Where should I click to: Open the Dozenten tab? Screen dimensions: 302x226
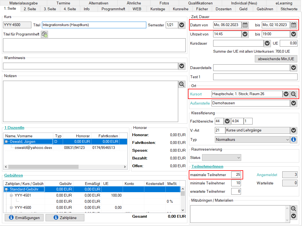click(224, 9)
